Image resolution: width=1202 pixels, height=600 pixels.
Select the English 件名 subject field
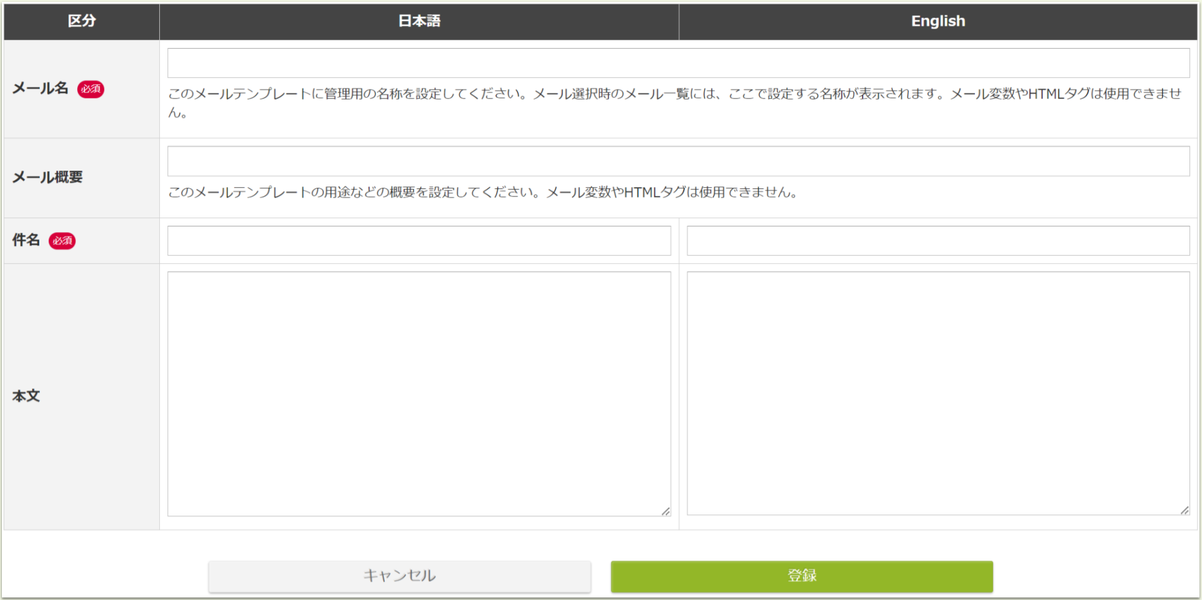(x=939, y=240)
